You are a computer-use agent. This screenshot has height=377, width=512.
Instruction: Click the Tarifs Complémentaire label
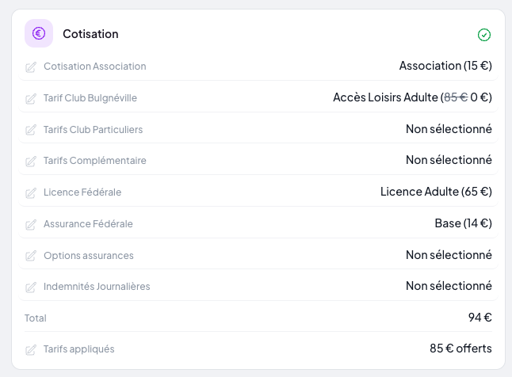(x=94, y=161)
